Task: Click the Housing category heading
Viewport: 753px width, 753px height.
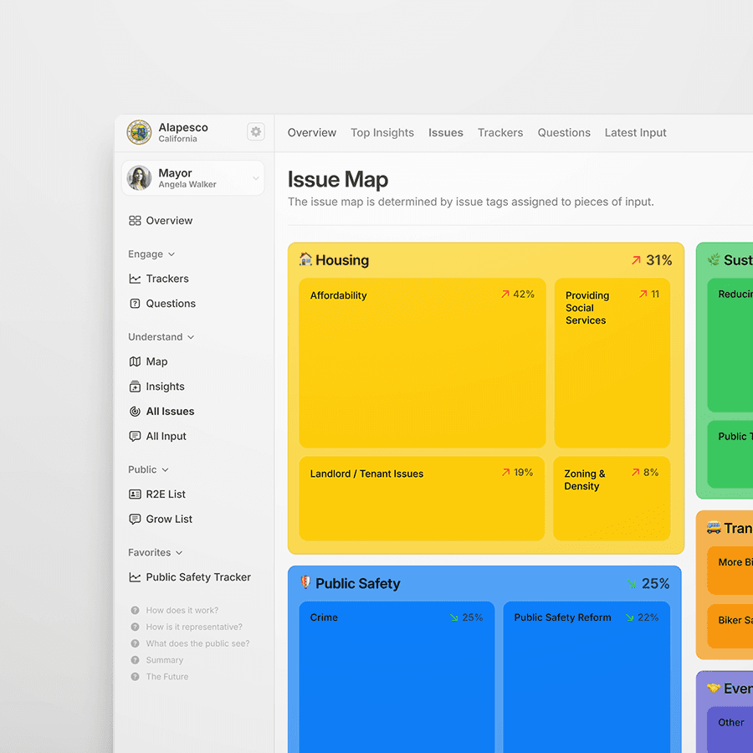Action: (x=342, y=260)
